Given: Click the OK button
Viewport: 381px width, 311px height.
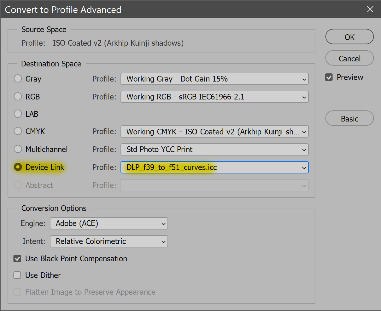Looking at the screenshot, I should (349, 37).
